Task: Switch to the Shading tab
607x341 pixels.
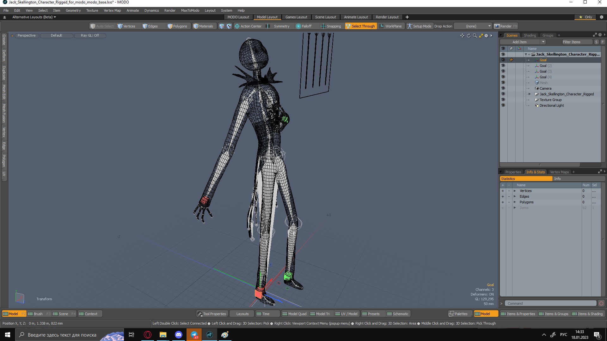Action: (x=530, y=35)
